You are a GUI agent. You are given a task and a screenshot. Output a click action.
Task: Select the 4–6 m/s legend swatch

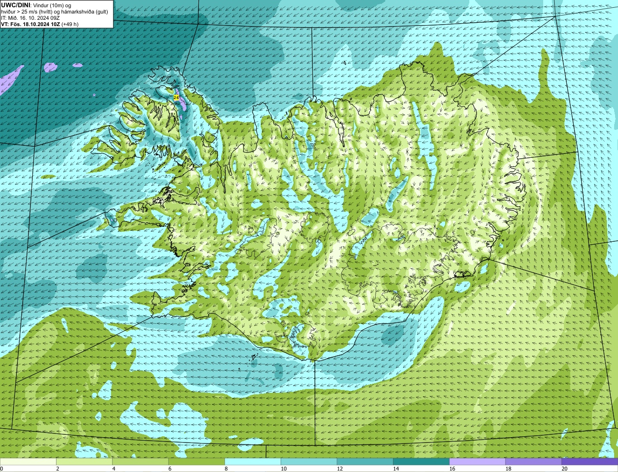[140, 461]
